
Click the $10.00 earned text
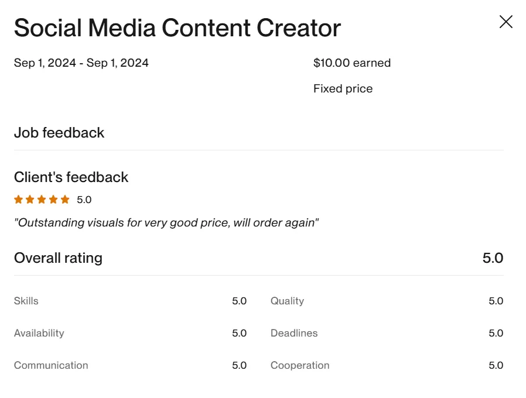352,63
